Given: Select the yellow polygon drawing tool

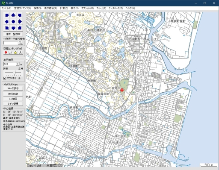Looking at the screenshot, I should (15, 53).
